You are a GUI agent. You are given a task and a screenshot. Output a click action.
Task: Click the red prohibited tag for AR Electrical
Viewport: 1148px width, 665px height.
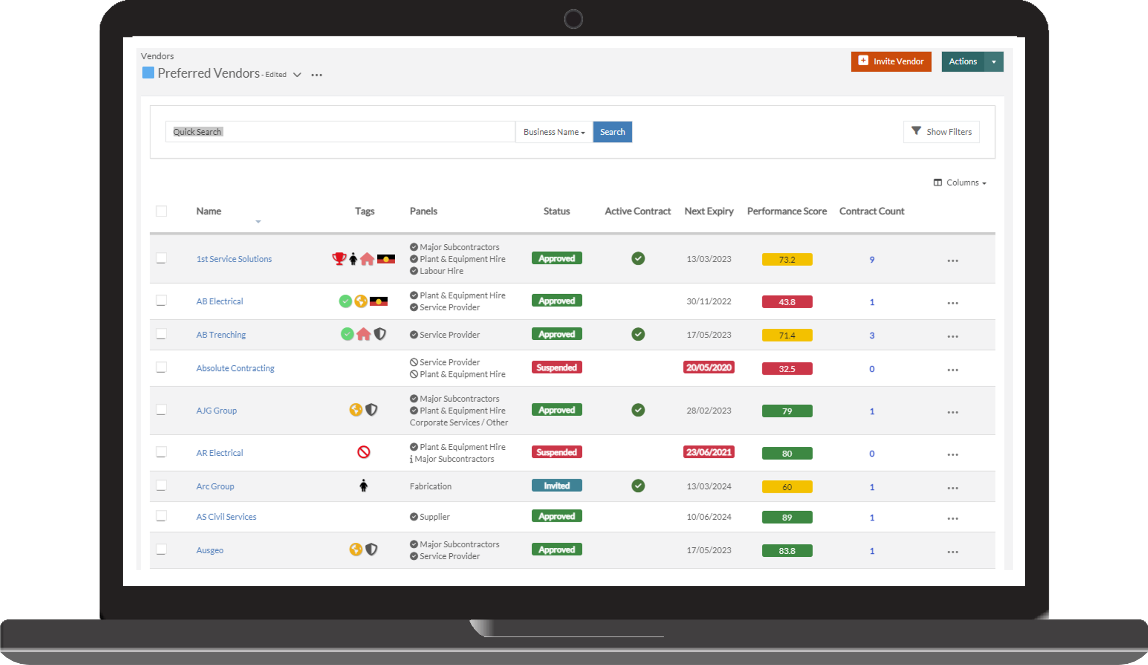pyautogui.click(x=363, y=452)
